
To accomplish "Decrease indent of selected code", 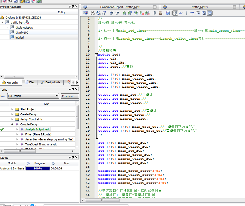I will [x=117, y=13].
